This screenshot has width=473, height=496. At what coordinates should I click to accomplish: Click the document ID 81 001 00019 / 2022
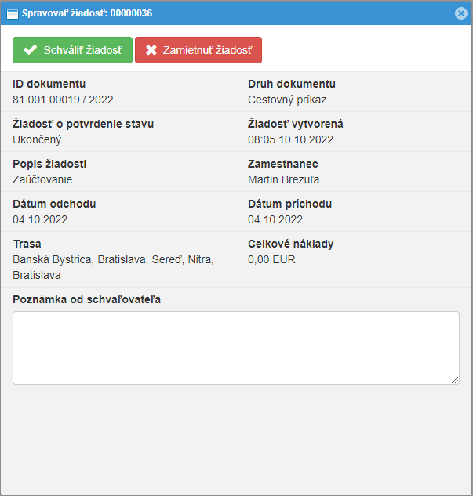(x=63, y=100)
